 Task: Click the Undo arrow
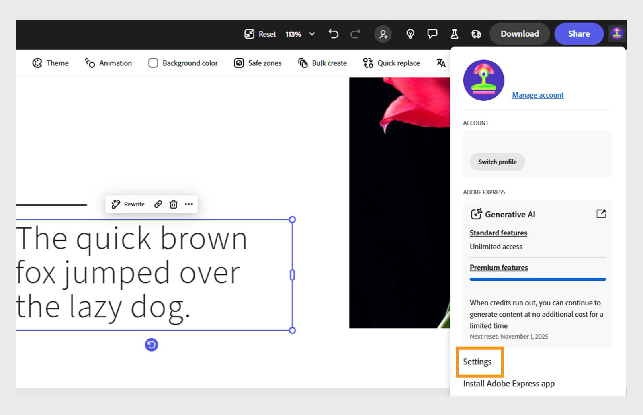coord(333,34)
